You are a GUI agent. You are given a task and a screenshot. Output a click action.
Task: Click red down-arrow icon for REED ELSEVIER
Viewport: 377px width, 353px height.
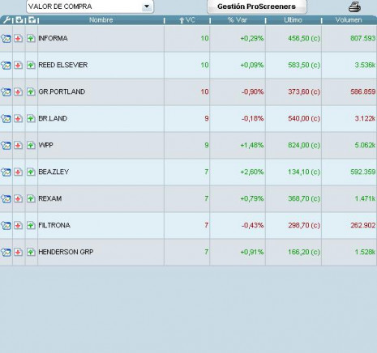[18, 65]
